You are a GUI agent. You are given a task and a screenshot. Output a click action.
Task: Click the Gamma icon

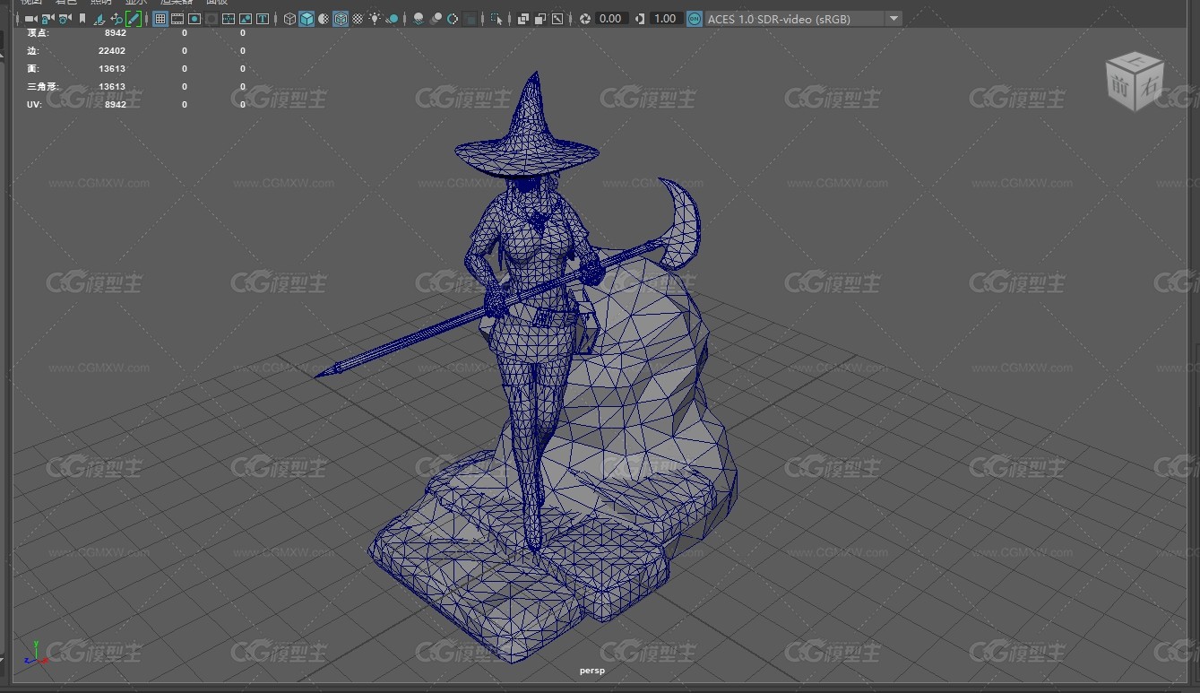(639, 18)
